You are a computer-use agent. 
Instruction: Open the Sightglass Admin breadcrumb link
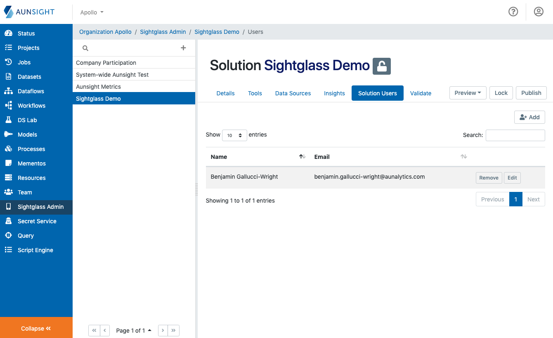(163, 32)
